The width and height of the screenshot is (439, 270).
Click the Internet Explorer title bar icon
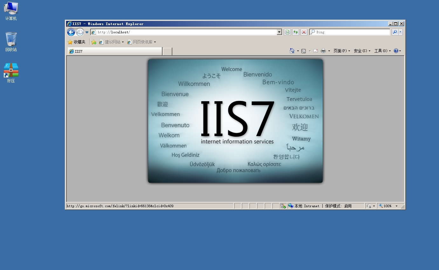(69, 24)
